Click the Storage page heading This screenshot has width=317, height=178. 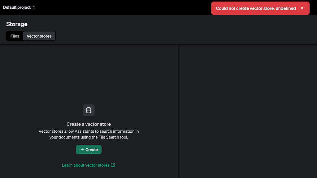pyautogui.click(x=17, y=24)
